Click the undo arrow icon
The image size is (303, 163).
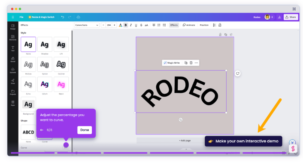pos(63,17)
